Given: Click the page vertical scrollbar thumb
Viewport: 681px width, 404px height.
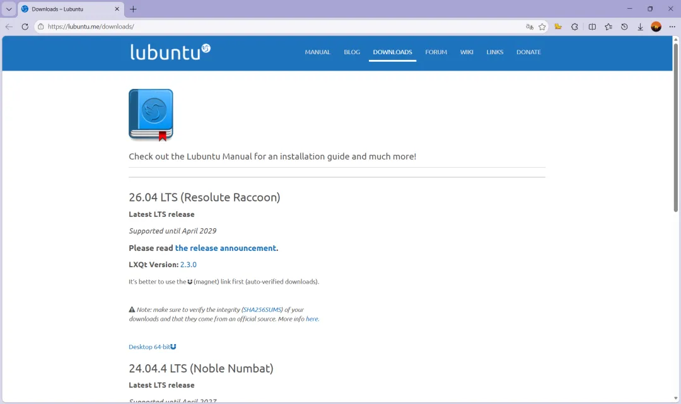Looking at the screenshot, I should [675, 127].
